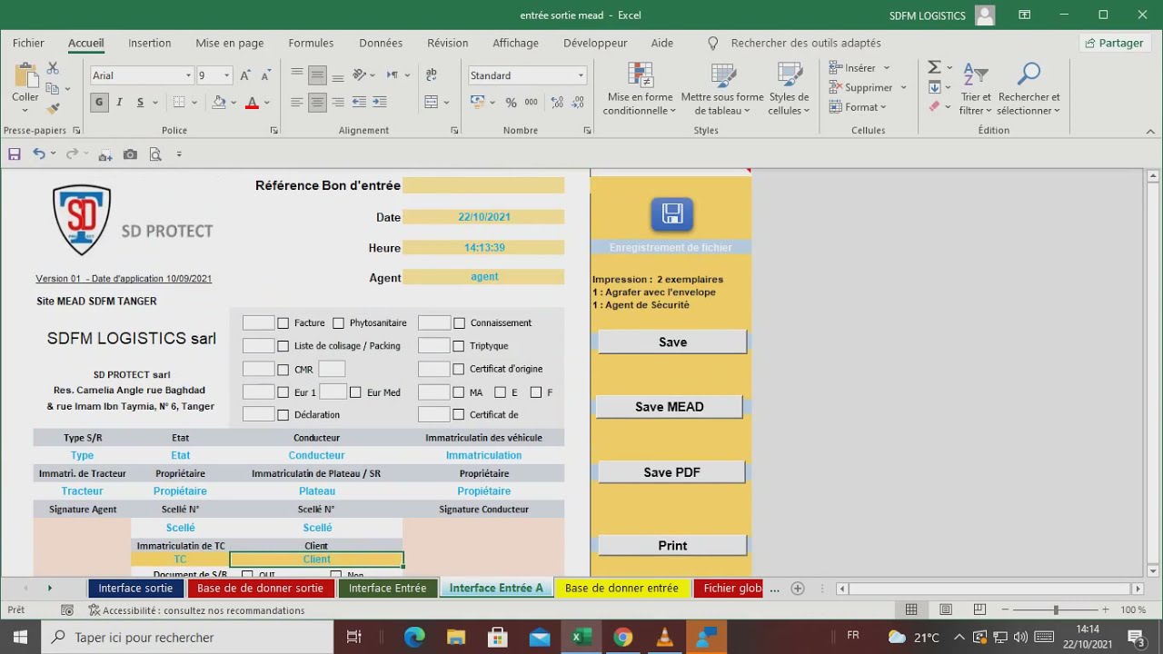This screenshot has width=1163, height=654.
Task: Expand the Supprimer cells dropdown
Action: pos(903,88)
